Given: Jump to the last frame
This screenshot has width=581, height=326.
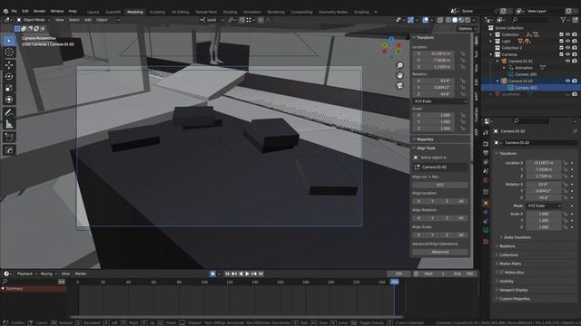Looking at the screenshot, I should (261, 273).
